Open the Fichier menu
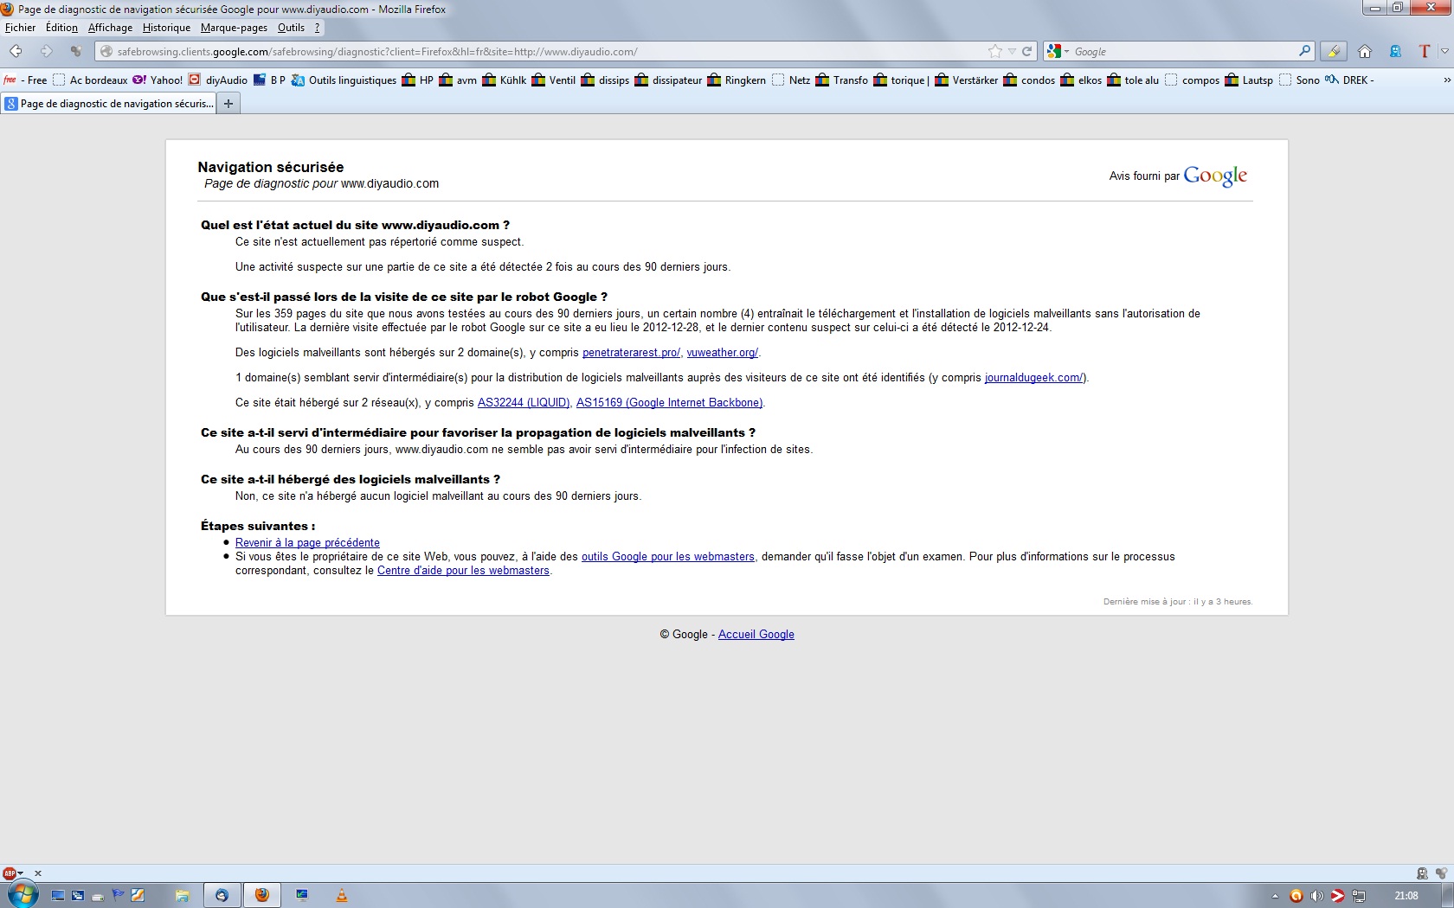The height and width of the screenshot is (908, 1454). [21, 28]
